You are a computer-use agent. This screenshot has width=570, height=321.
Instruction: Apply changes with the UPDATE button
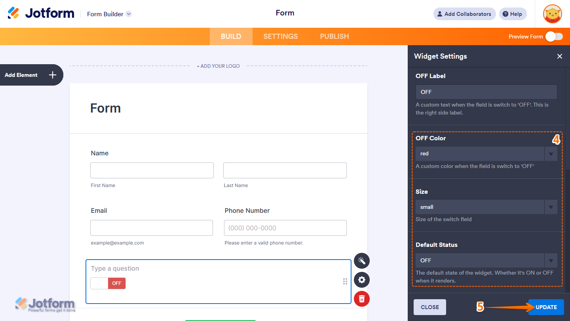click(x=545, y=307)
